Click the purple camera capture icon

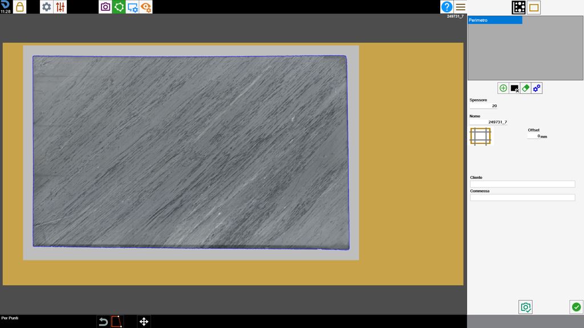pyautogui.click(x=106, y=7)
